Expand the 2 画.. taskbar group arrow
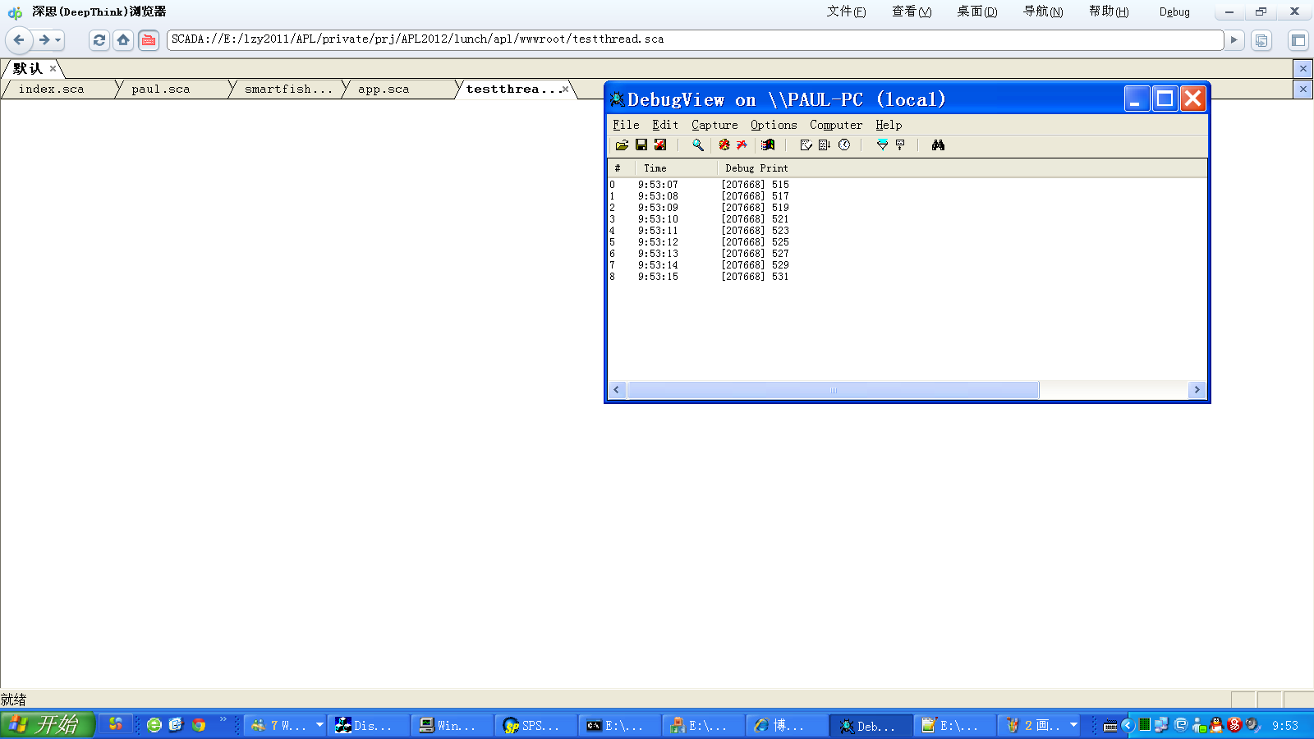The height and width of the screenshot is (739, 1314). pyautogui.click(x=1073, y=725)
